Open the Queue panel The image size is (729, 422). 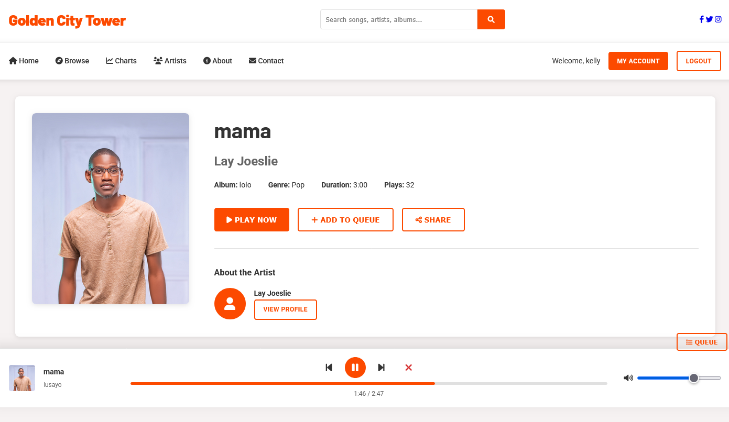point(702,342)
